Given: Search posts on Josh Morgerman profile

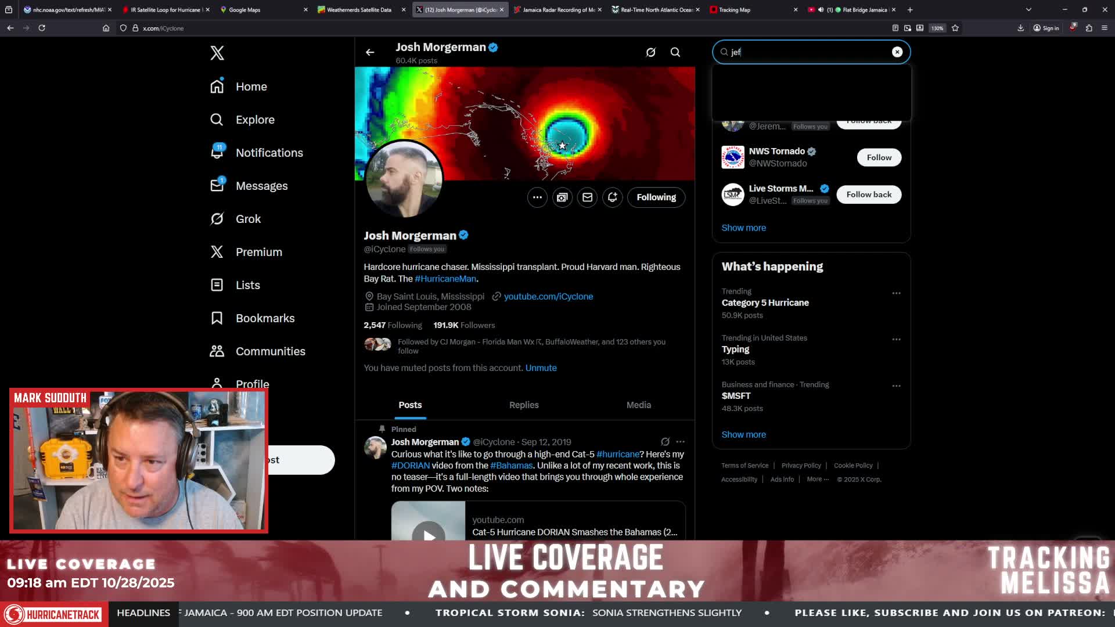Looking at the screenshot, I should (675, 52).
